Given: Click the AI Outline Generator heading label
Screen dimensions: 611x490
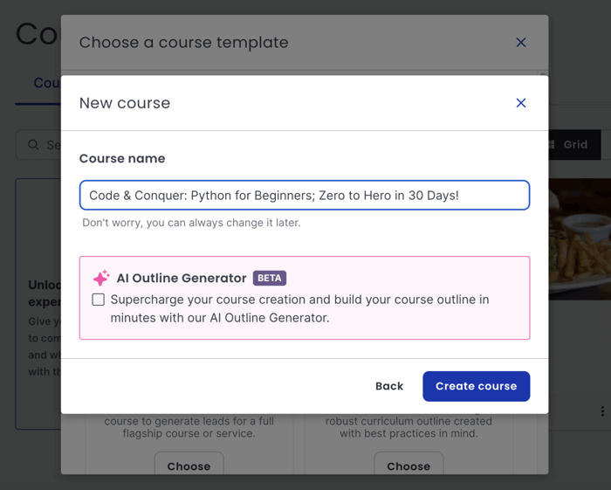Looking at the screenshot, I should (x=182, y=278).
